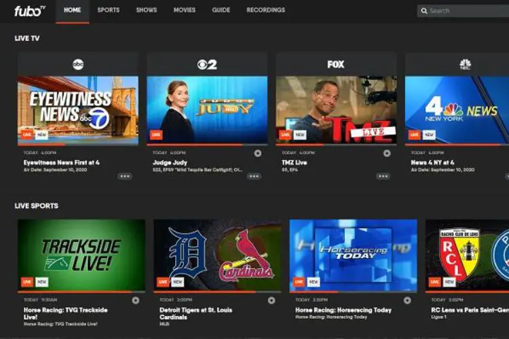The image size is (509, 339).
Task: Switch to the Sports tab
Action: coord(109,10)
